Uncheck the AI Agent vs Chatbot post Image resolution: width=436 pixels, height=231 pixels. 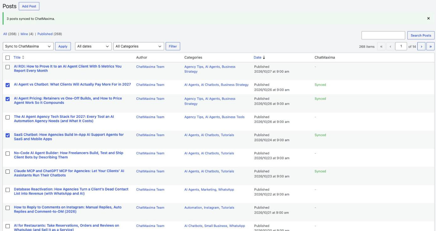click(8, 85)
